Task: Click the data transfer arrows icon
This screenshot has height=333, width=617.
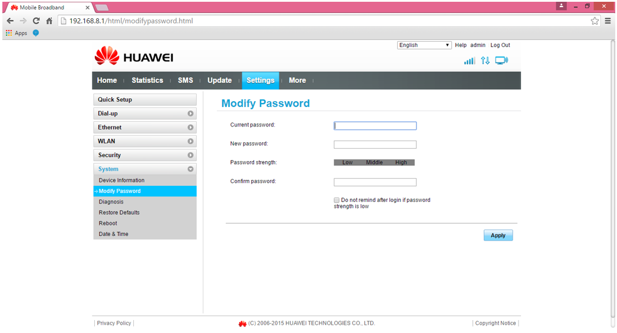Action: [485, 61]
